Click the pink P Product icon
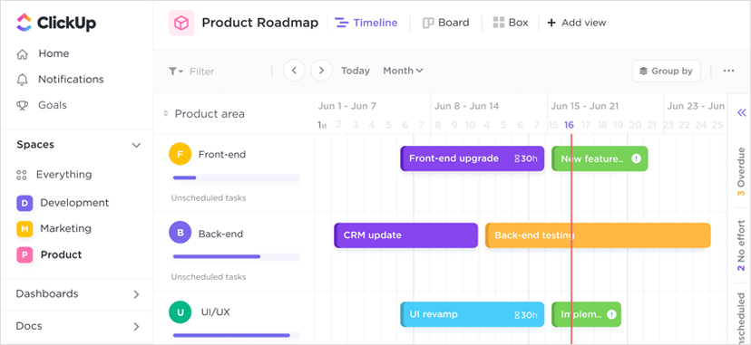This screenshot has height=345, width=751. [24, 255]
